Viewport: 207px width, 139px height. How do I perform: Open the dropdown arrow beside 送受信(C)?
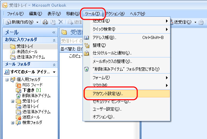(x=195, y=22)
